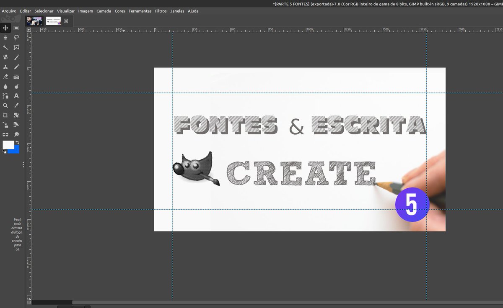Image resolution: width=503 pixels, height=308 pixels.
Task: Toggle Quick Mask at canvas bottom-left corner
Action: point(29,302)
